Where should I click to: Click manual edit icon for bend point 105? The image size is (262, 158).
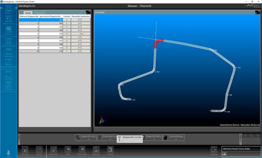tap(81, 34)
